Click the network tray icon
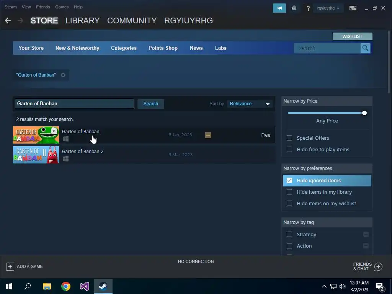The width and height of the screenshot is (392, 294). pos(333,286)
